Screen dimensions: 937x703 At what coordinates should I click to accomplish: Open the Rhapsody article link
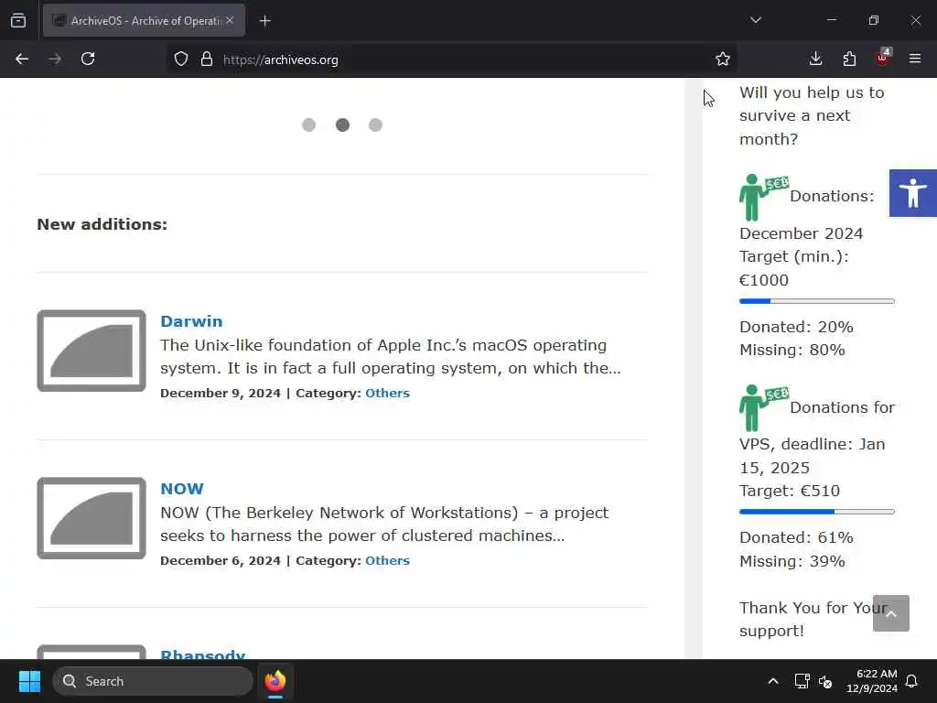(x=202, y=654)
